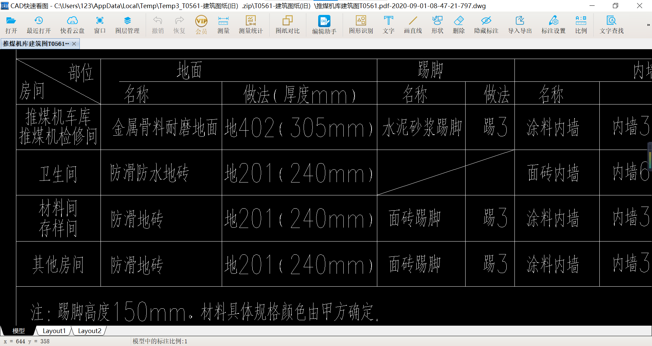Select the 测量 measure tool

(x=223, y=25)
